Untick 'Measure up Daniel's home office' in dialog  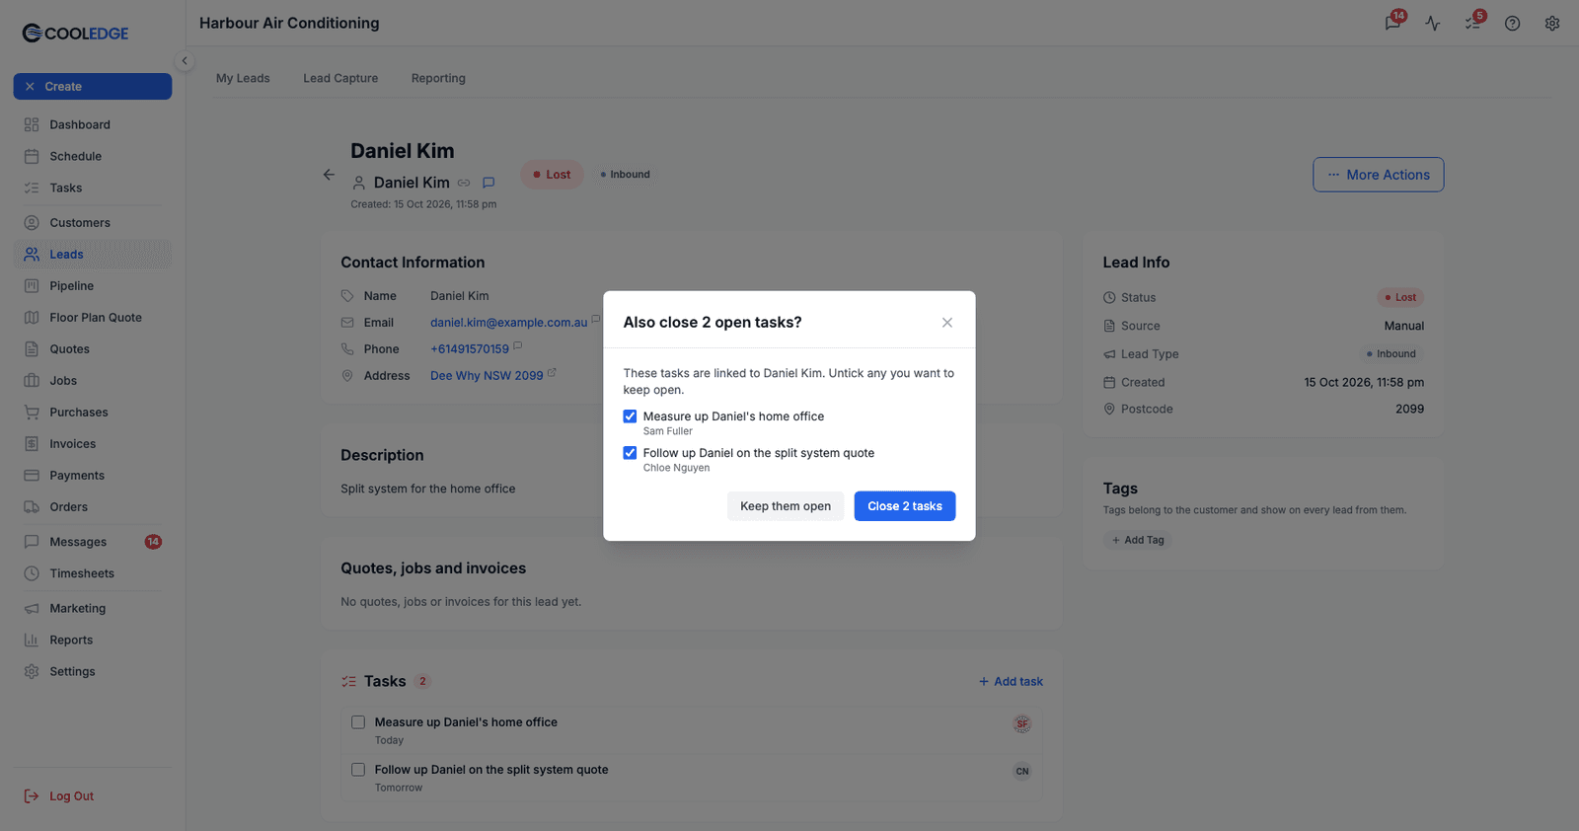630,416
